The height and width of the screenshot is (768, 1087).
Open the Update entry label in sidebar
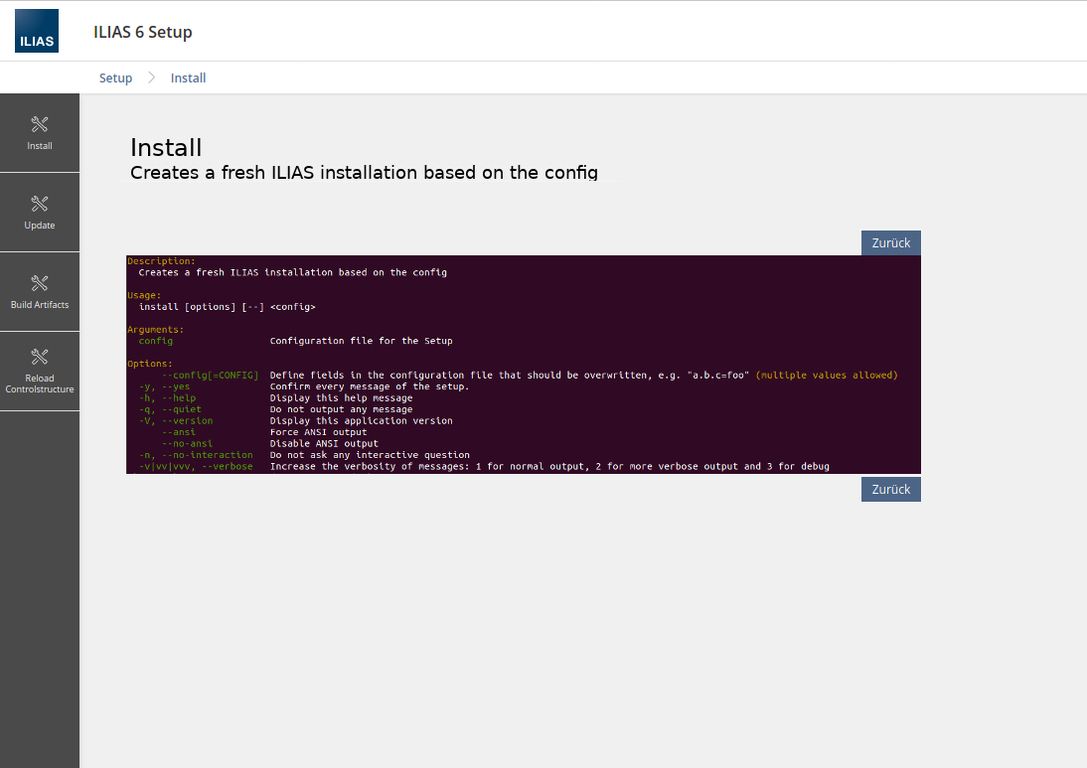(40, 226)
